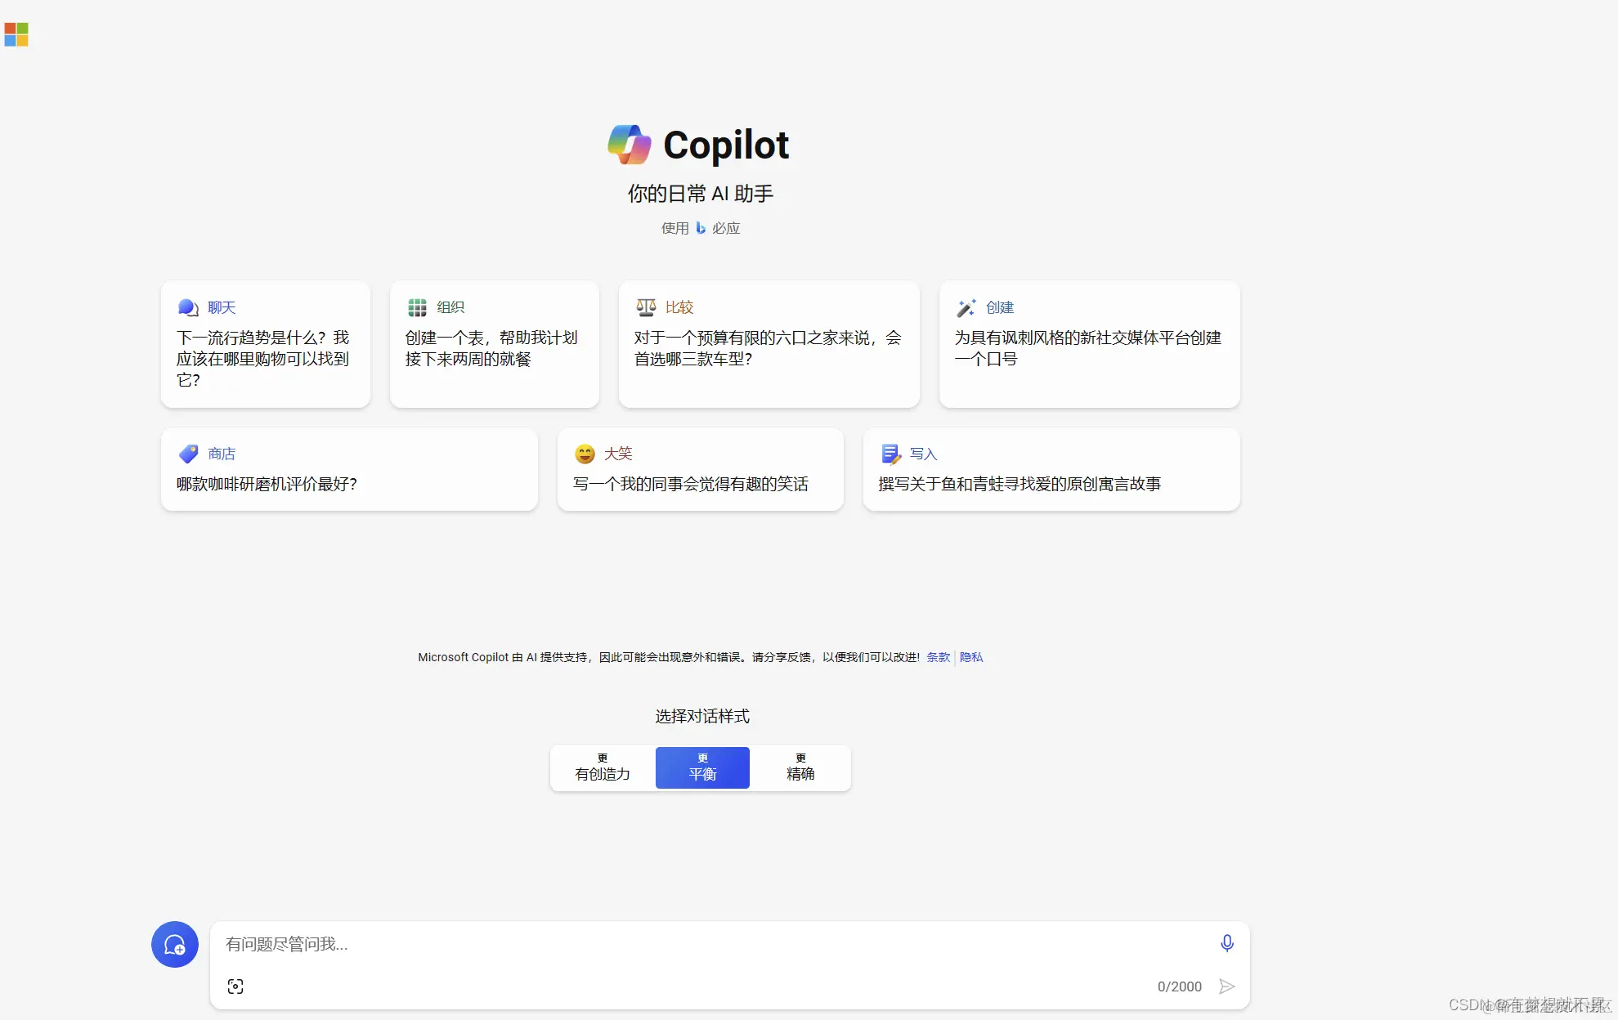Image resolution: width=1618 pixels, height=1020 pixels.
Task: Select the 更平衡 conversation style
Action: pos(702,767)
